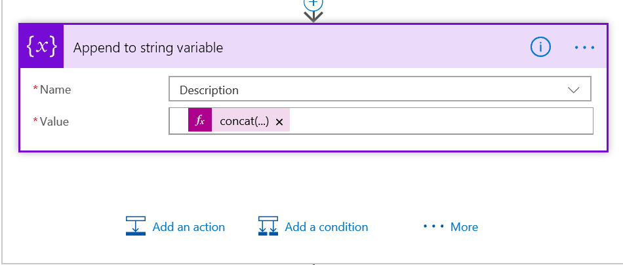This screenshot has width=623, height=265.
Task: Expand the Name field chevron arrow
Action: [574, 90]
